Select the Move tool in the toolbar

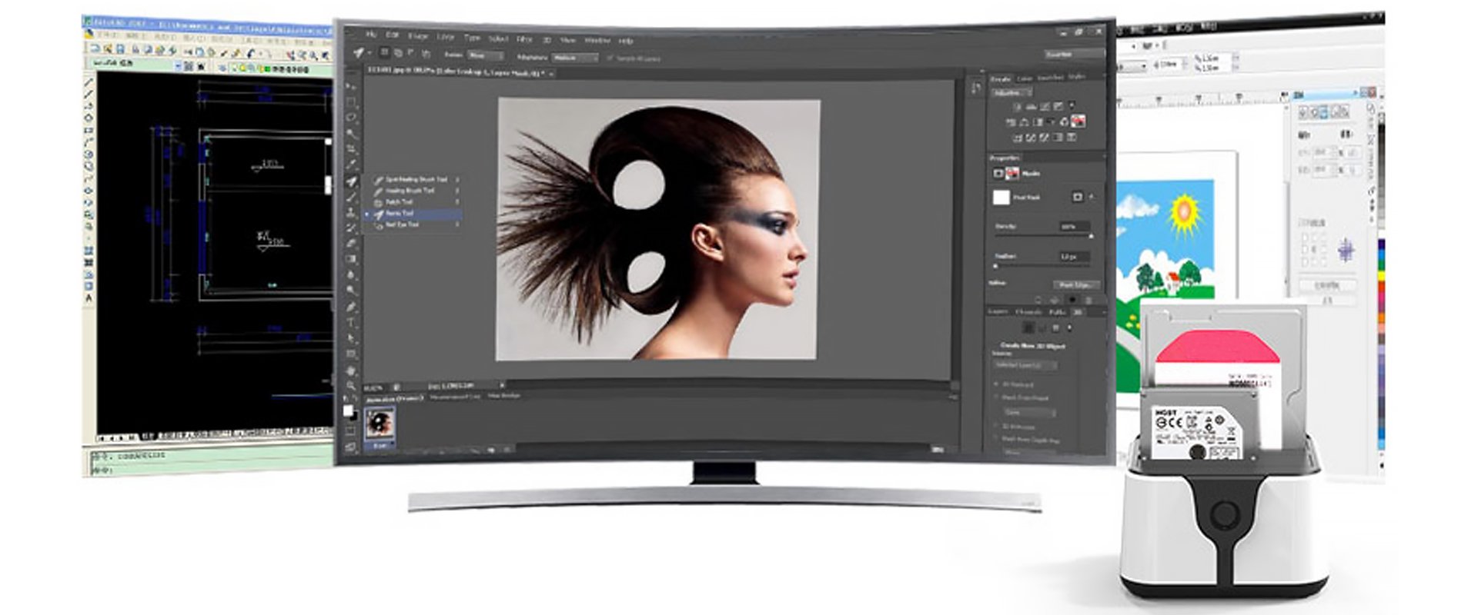[x=351, y=86]
